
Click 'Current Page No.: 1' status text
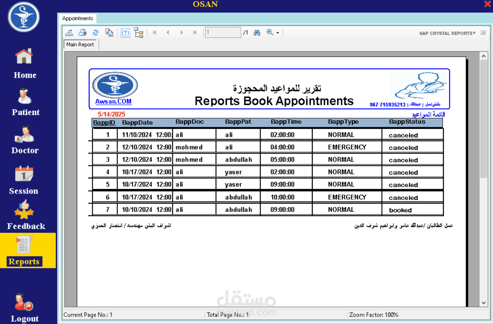point(88,315)
